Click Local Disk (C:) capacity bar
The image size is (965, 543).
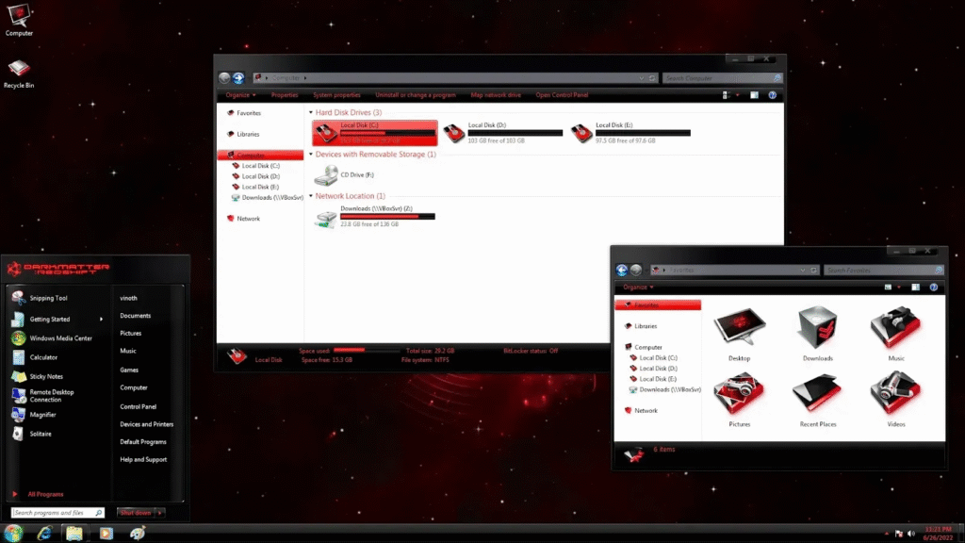[x=387, y=133]
